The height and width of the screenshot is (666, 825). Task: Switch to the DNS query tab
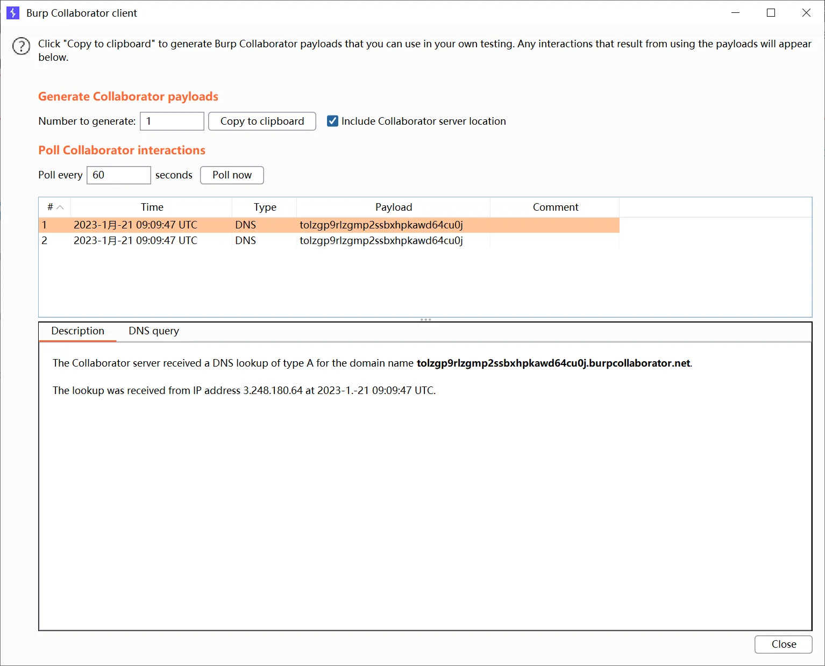click(x=154, y=331)
